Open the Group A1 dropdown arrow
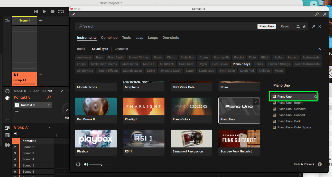Screen dimensions: 332x177 (50, 127)
